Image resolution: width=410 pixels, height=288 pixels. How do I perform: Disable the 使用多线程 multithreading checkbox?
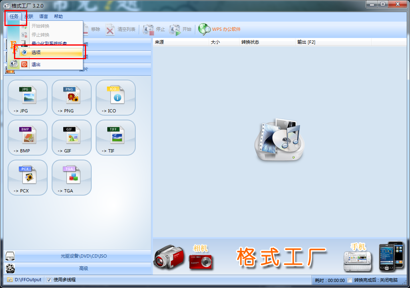click(x=49, y=280)
